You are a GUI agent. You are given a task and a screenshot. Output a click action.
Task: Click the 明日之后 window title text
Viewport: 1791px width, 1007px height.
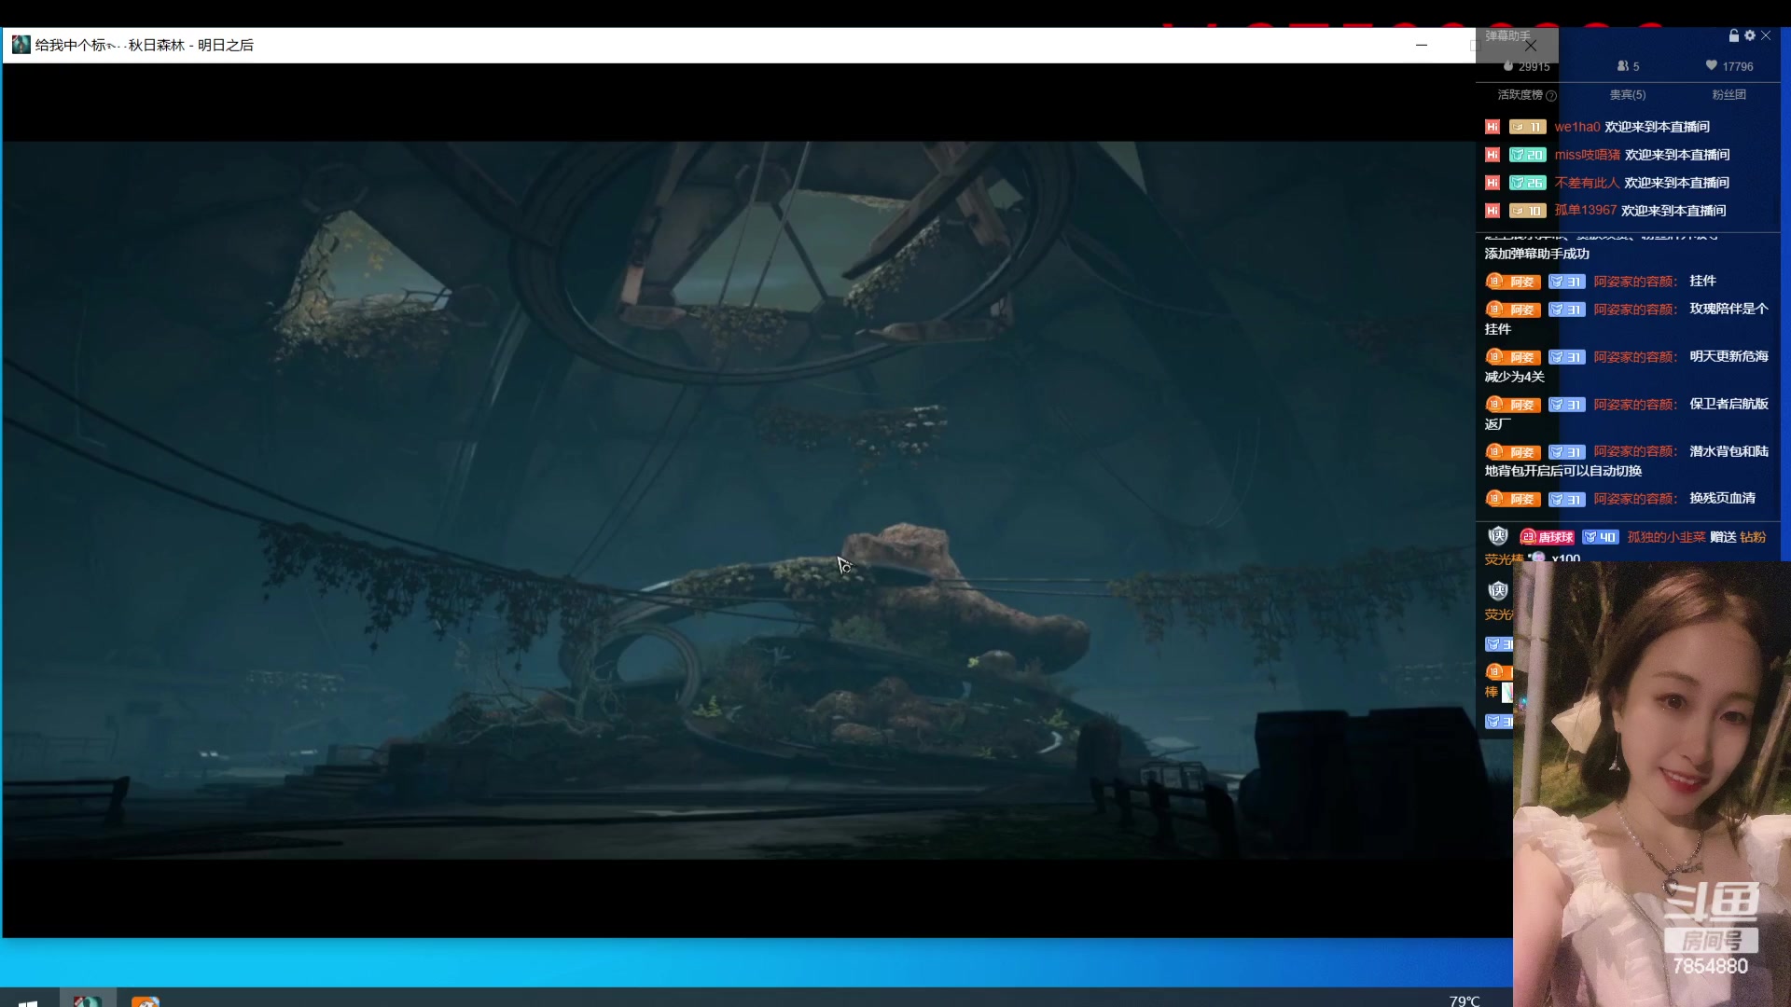(144, 45)
